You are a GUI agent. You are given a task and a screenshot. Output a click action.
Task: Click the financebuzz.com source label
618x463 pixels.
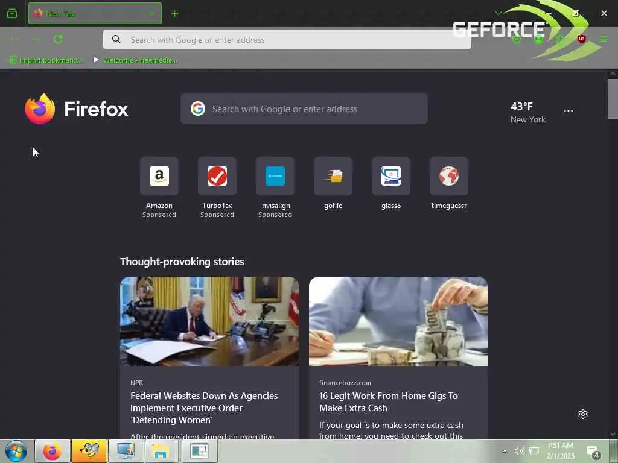point(345,383)
